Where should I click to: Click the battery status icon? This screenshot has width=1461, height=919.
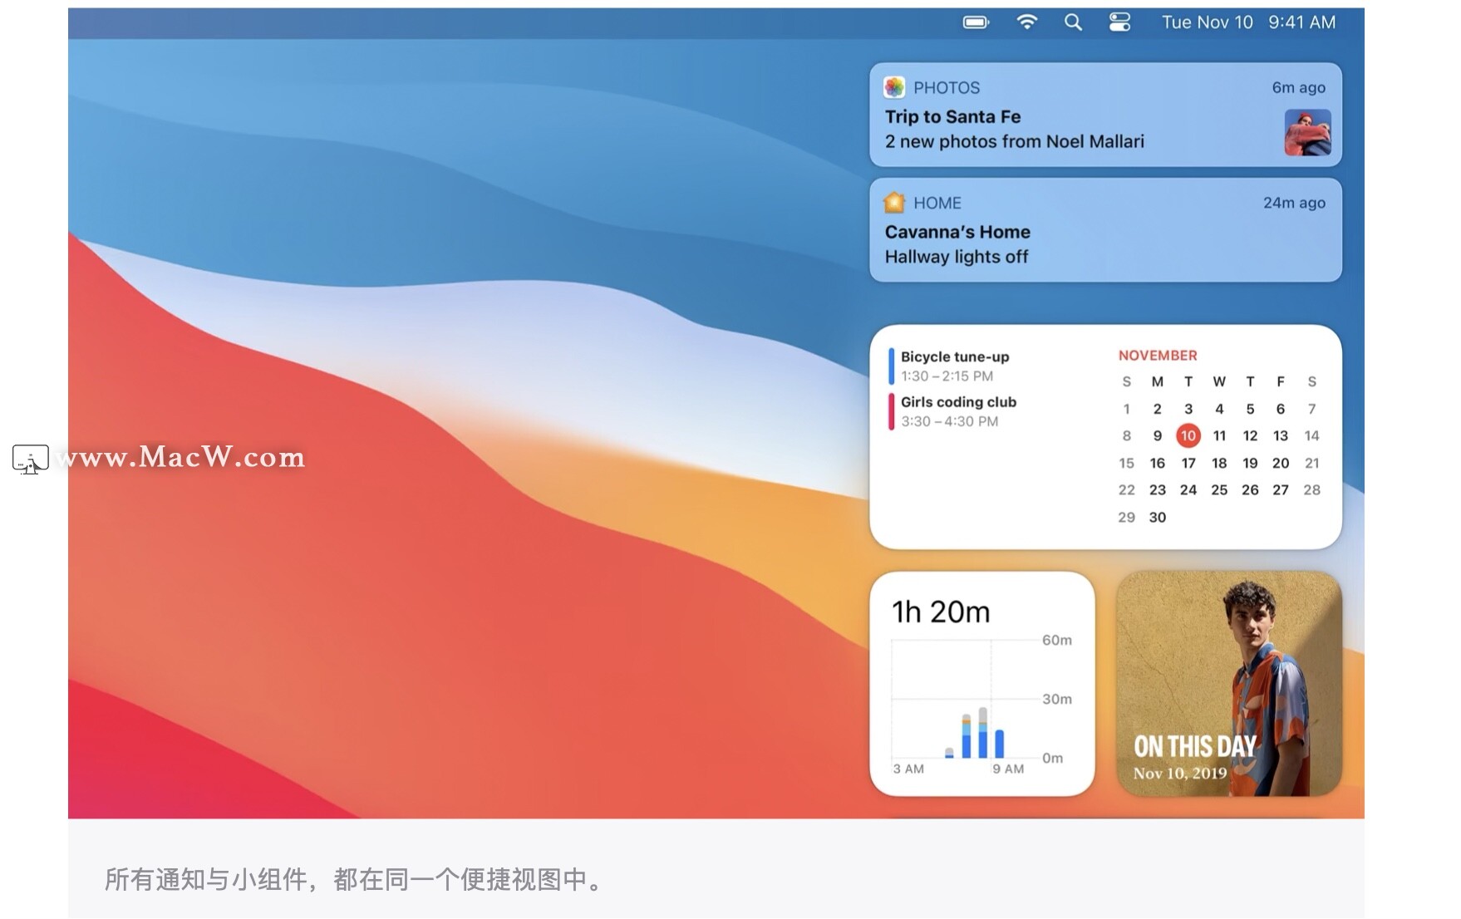976,22
